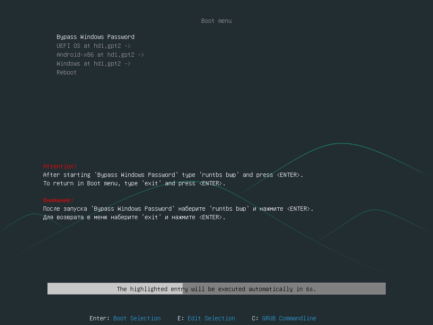The image size is (433, 325).
Task: Click the Boot menu title
Action: (x=216, y=21)
